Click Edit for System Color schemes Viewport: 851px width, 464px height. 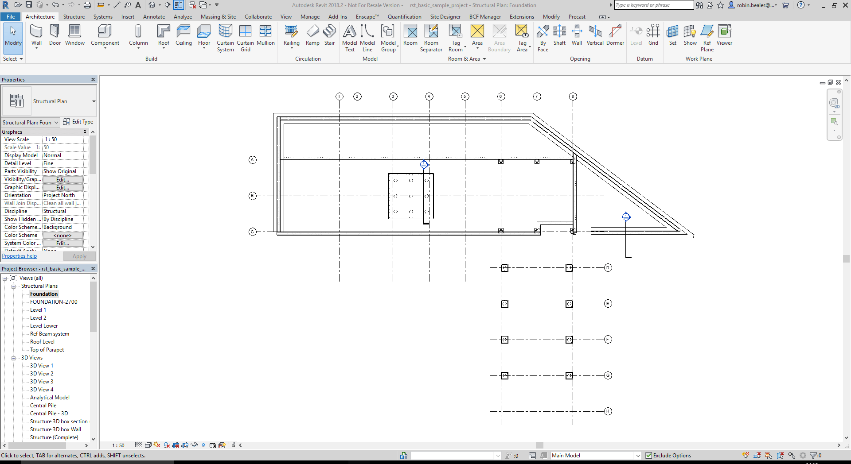[62, 243]
